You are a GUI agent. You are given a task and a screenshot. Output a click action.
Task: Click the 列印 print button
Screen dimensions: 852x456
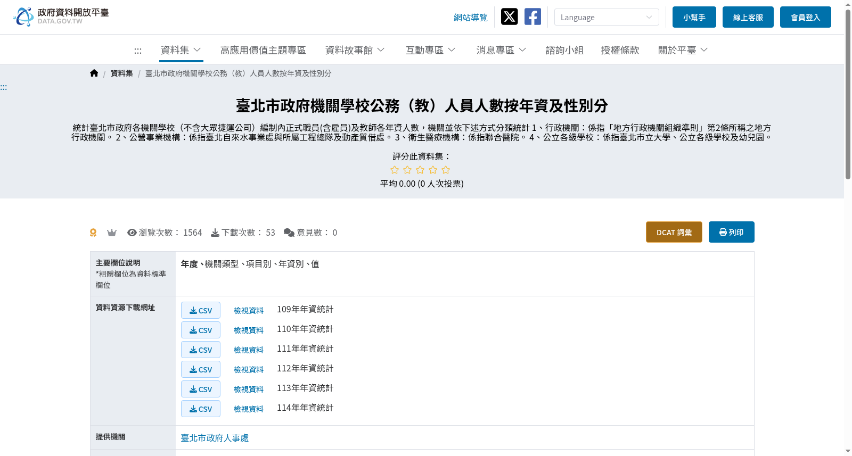click(x=732, y=232)
